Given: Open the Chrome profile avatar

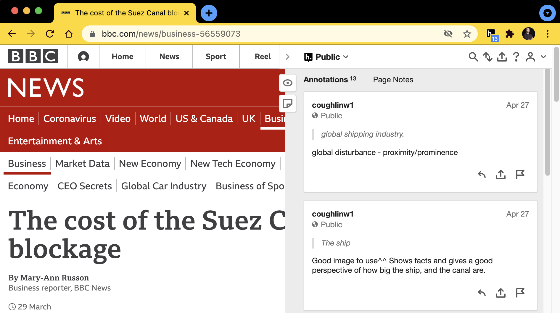Looking at the screenshot, I should (x=529, y=34).
